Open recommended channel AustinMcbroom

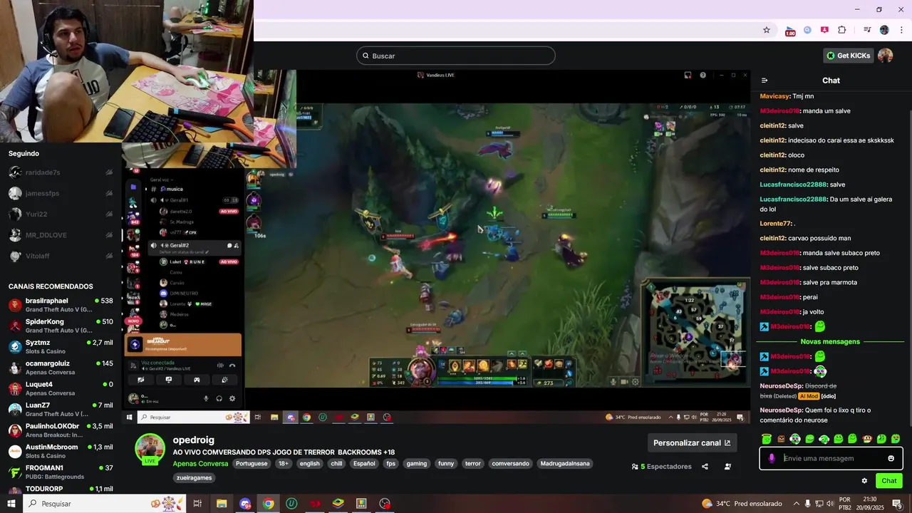tap(61, 451)
